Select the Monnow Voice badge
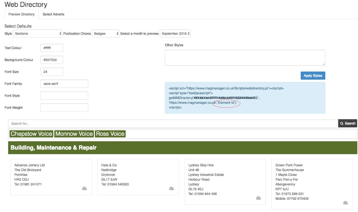Viewport: 358px width, 212px height. (74, 134)
